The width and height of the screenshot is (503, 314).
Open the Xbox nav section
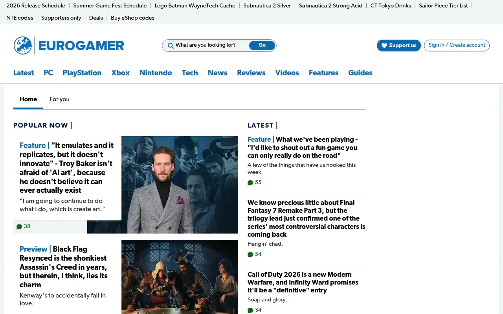121,73
